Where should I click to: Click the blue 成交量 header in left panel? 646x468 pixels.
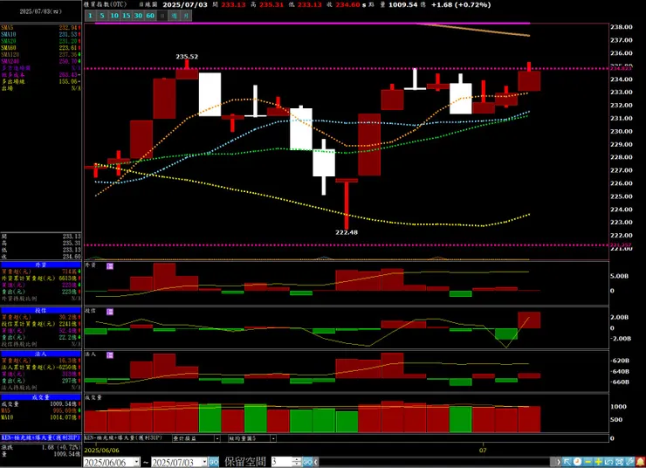pos(41,397)
